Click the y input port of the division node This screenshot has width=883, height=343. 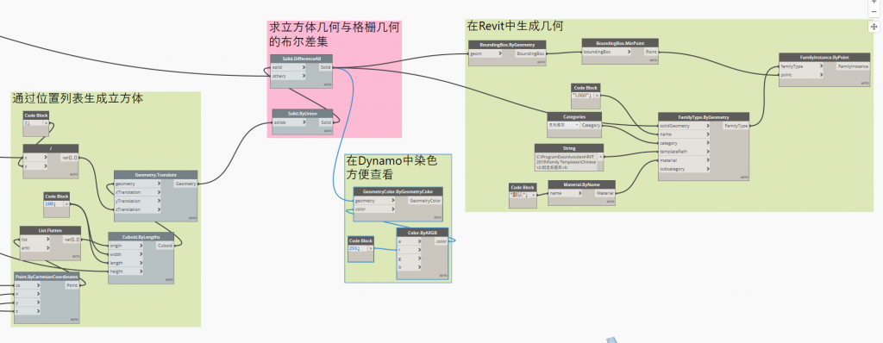[35, 166]
